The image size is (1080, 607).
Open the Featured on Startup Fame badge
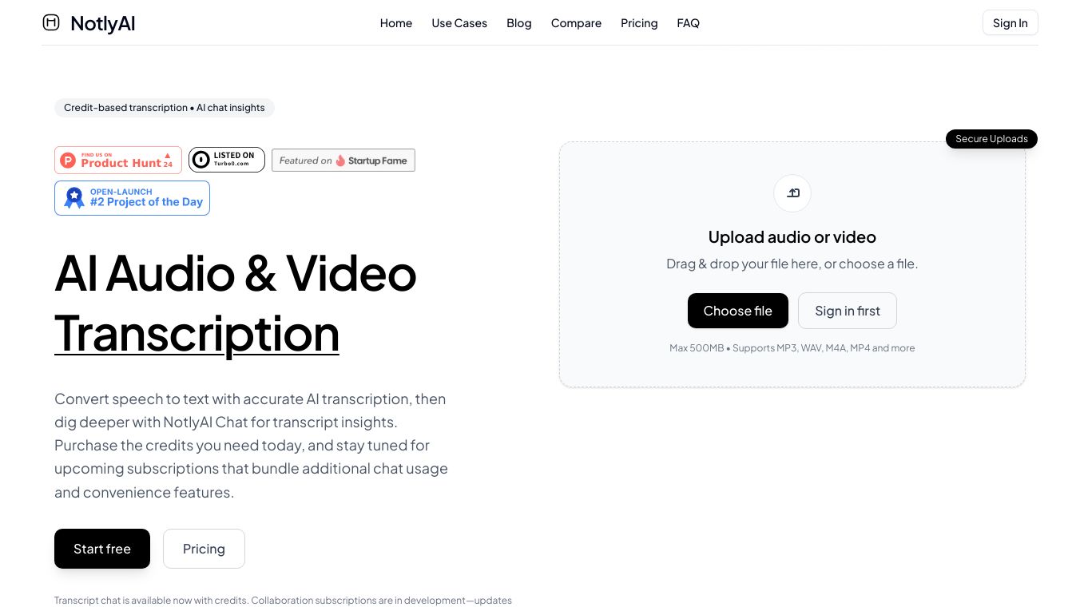(x=343, y=161)
